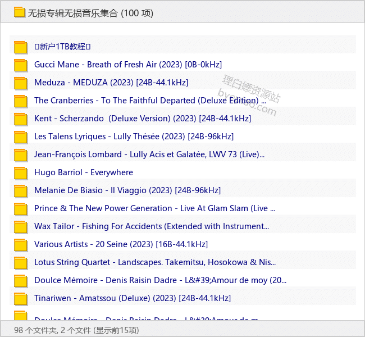The height and width of the screenshot is (337, 365).
Task: Open Gucci Mane - Breath of Fresh Air link
Action: pos(128,65)
